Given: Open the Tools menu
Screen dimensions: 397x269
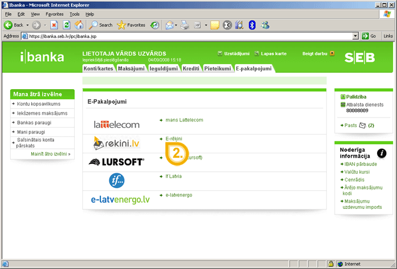Looking at the screenshot, I should (x=74, y=14).
